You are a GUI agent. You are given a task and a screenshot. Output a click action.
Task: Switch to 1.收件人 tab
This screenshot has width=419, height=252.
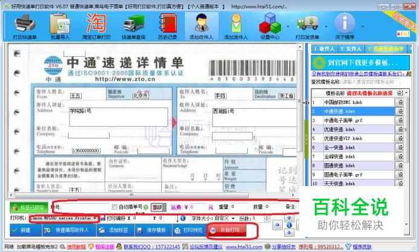(324, 49)
